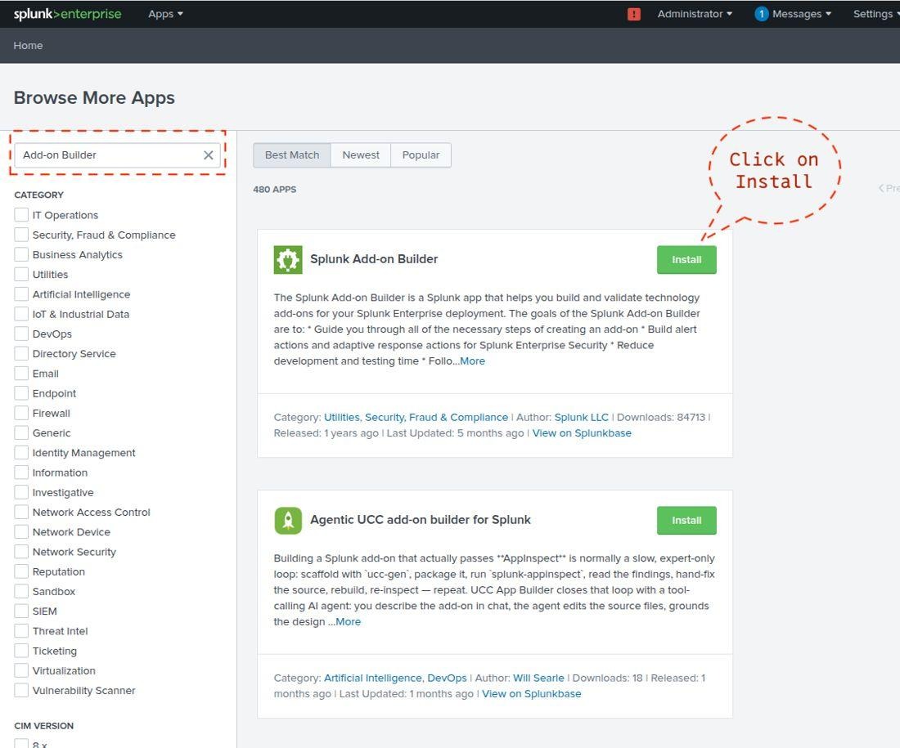Click the Splunk Add-on Builder title

[374, 258]
